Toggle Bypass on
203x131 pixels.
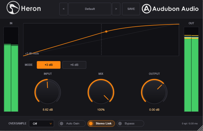[x=130, y=124]
